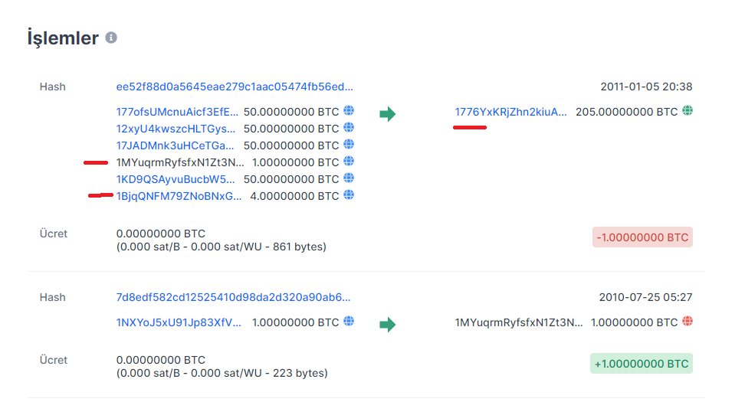Image resolution: width=745 pixels, height=412 pixels.
Task: Click globe icon beside 1KD9QSAyvuBucbW5 address
Action: click(x=349, y=178)
